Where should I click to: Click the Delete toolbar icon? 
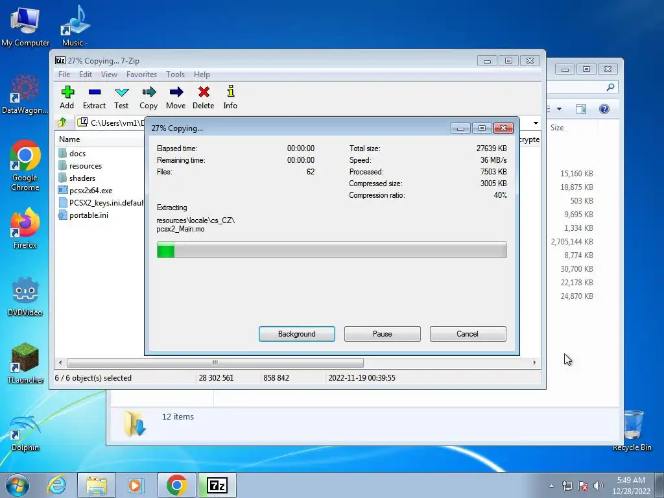click(x=203, y=97)
